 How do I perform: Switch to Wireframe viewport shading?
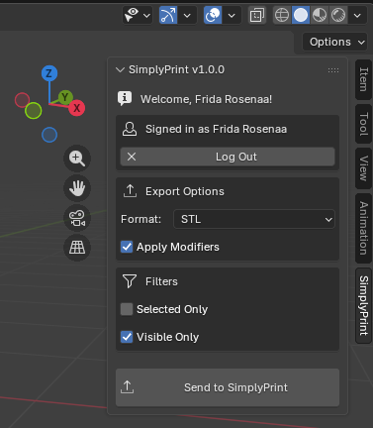pyautogui.click(x=282, y=15)
